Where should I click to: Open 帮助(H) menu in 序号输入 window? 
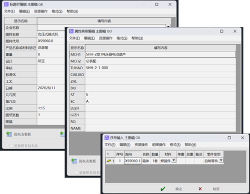pos(190,145)
